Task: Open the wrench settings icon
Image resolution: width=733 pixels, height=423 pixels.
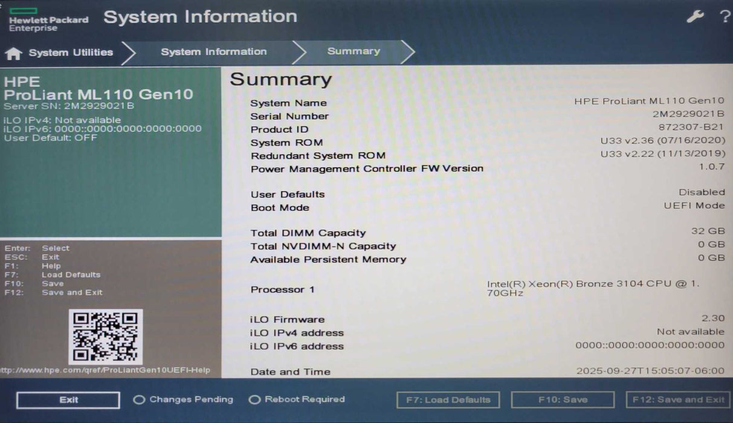Action: click(x=696, y=16)
